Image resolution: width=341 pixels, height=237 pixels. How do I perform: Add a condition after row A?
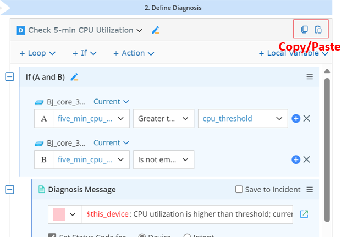pos(296,118)
